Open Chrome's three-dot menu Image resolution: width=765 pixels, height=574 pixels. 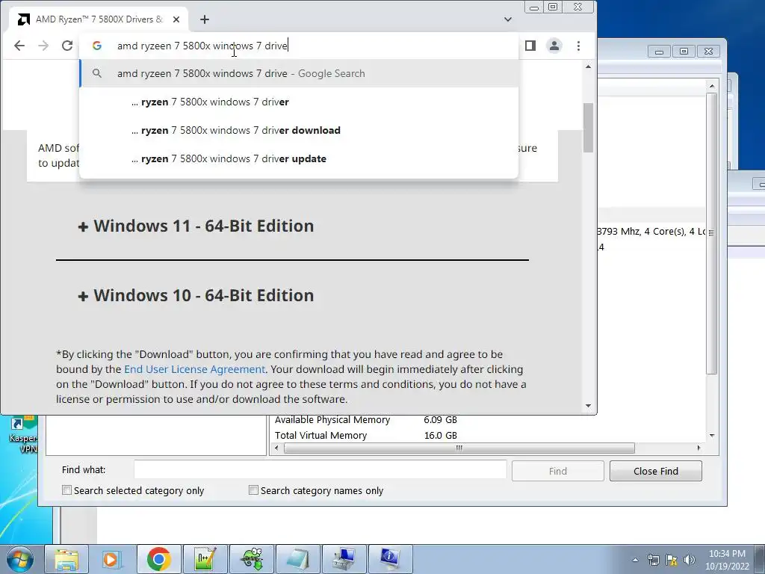coord(578,46)
